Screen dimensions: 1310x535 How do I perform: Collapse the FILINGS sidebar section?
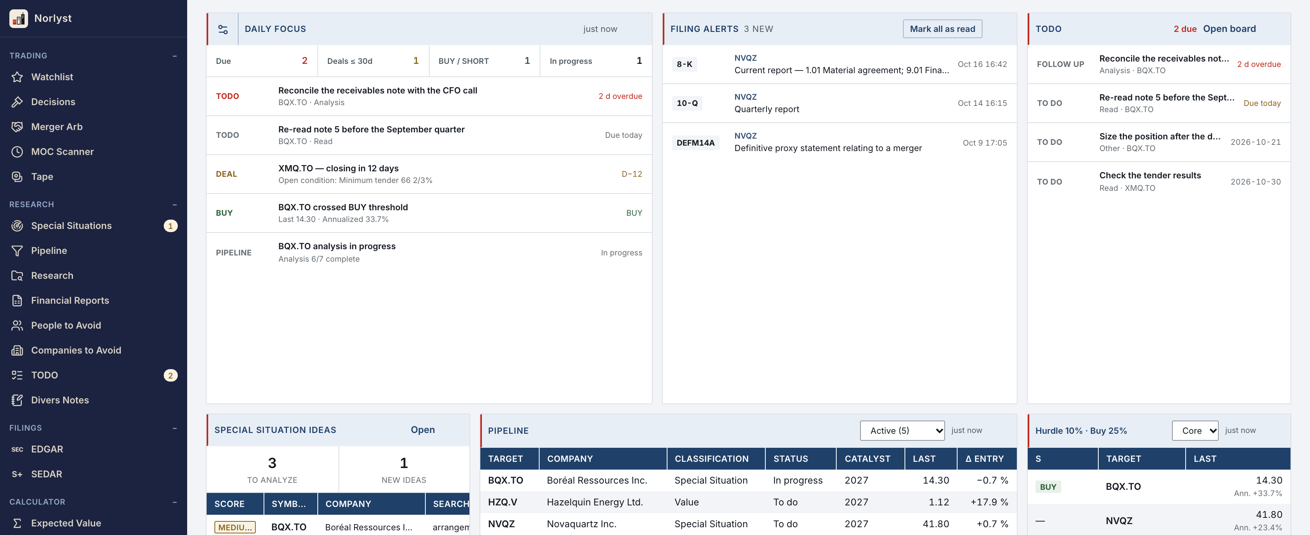(x=174, y=428)
